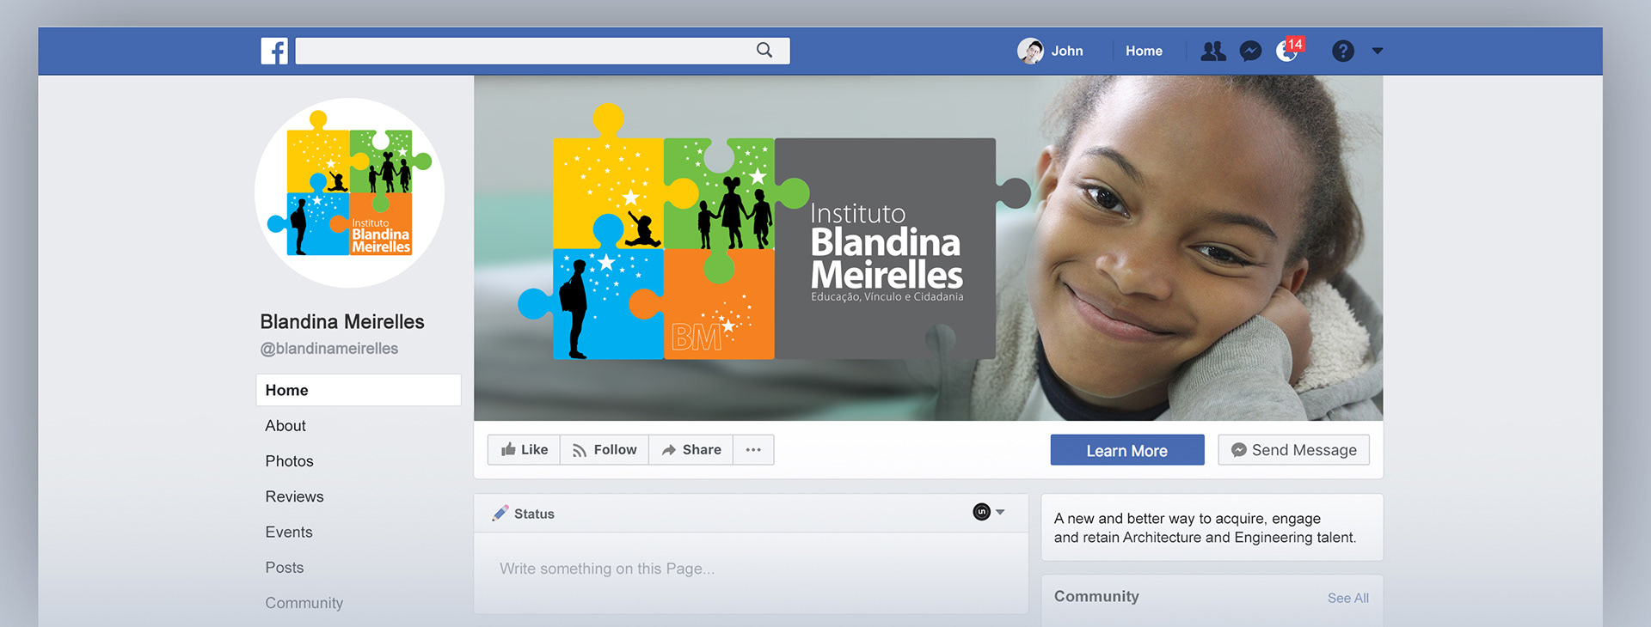
Task: Click the Write something on this Page field
Action: [751, 569]
